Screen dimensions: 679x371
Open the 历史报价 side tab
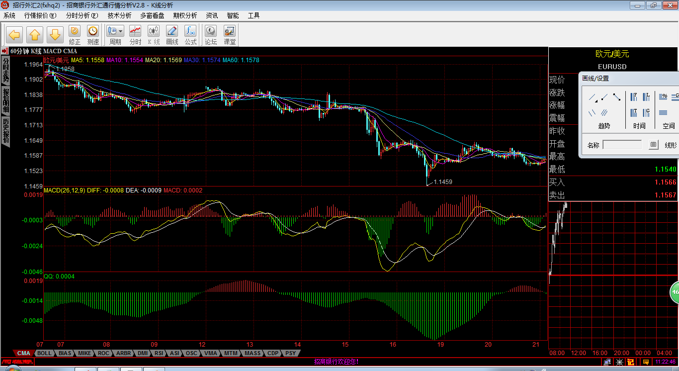pos(6,131)
